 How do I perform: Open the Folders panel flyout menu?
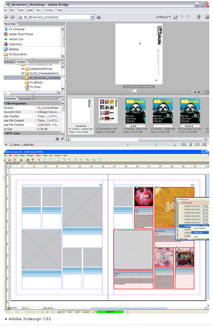click(62, 62)
